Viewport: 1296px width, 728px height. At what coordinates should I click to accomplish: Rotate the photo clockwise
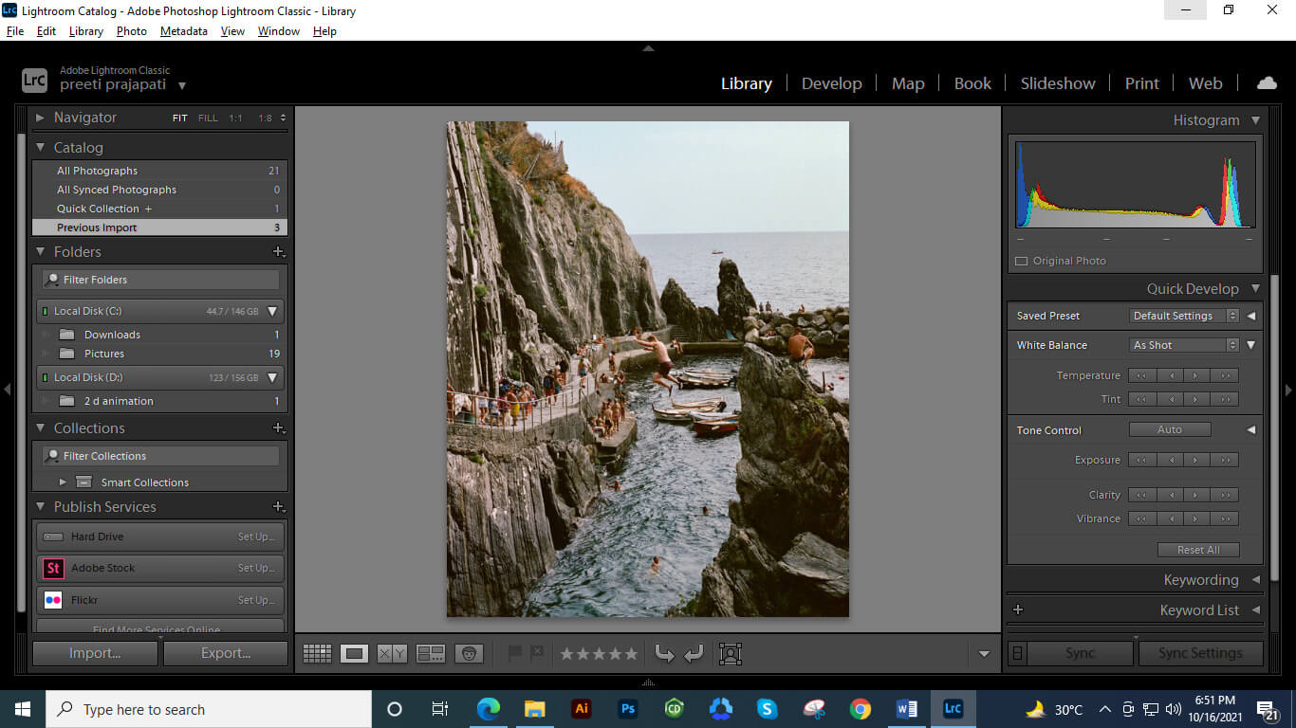pos(694,653)
